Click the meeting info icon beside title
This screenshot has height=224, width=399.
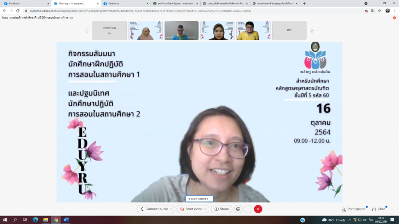click(72, 18)
